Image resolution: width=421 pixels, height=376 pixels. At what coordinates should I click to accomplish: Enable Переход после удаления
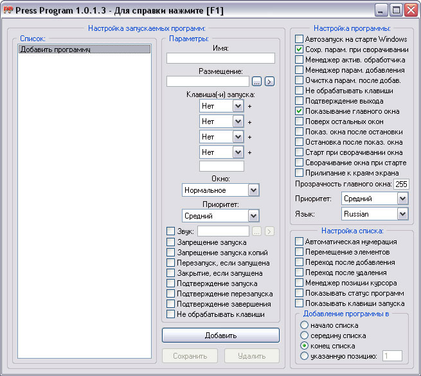click(299, 273)
